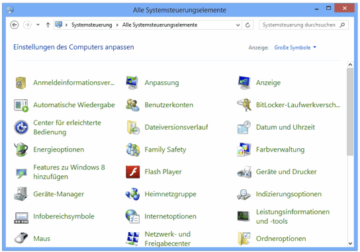This screenshot has width=360, height=252.
Task: Click the Systemsteuerung breadcrumb
Action: pyautogui.click(x=91, y=24)
